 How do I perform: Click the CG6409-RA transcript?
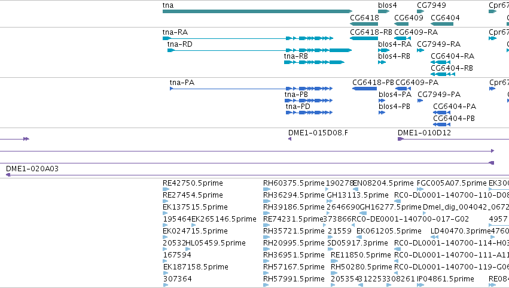tap(403, 38)
